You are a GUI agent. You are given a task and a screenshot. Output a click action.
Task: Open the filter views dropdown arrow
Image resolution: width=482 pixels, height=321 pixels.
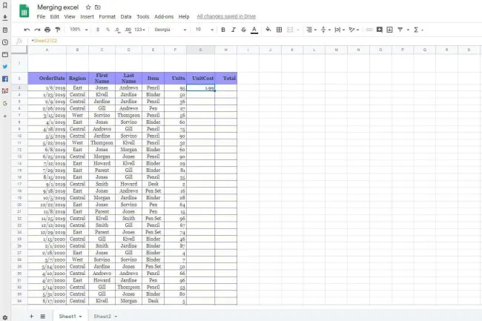(408, 30)
